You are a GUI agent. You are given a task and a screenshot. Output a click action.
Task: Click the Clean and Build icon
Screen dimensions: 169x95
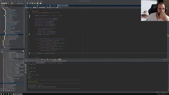pyautogui.click(x=32, y=3)
